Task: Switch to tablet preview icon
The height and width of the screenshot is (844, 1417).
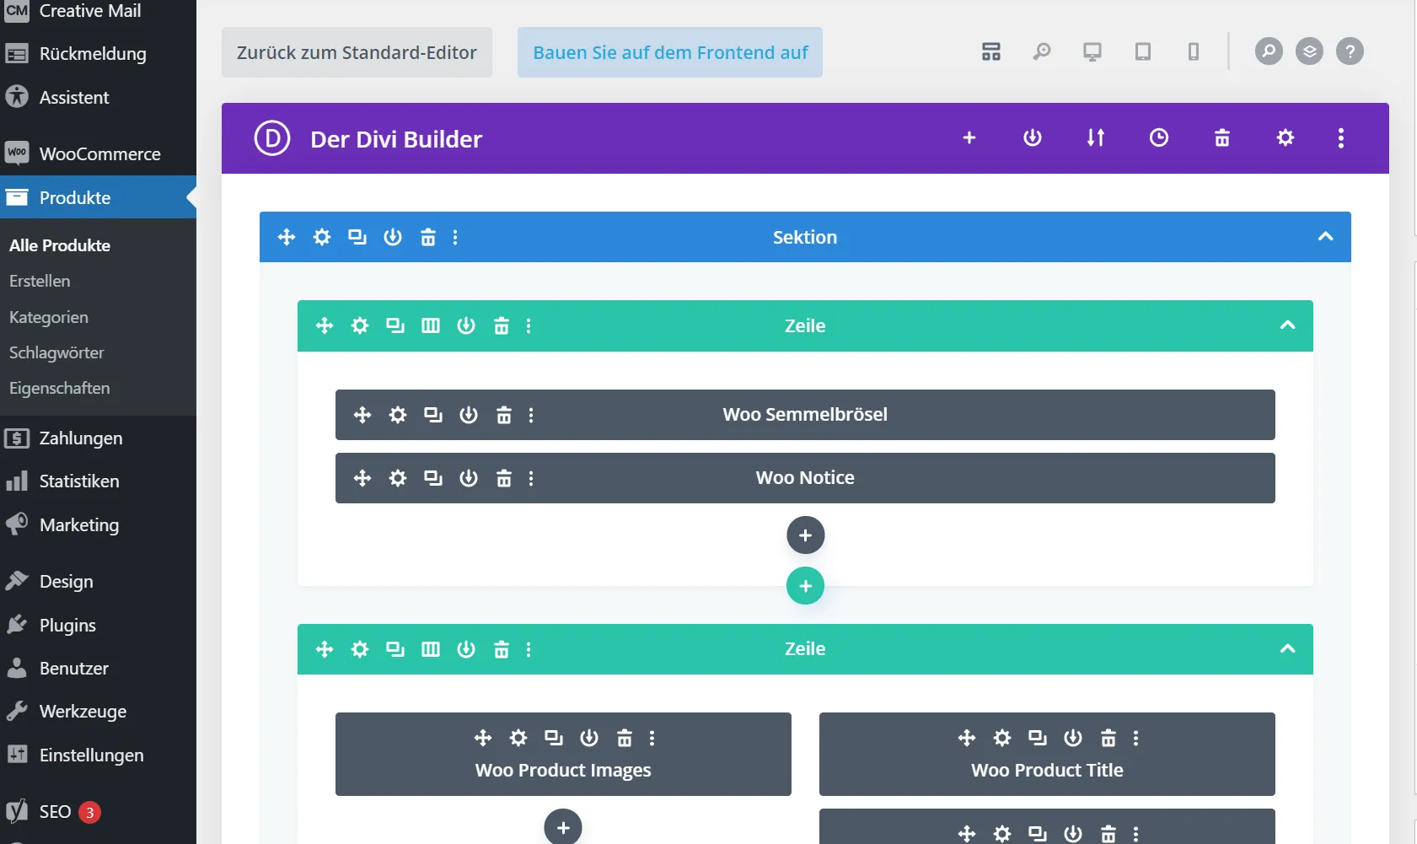Action: point(1143,52)
